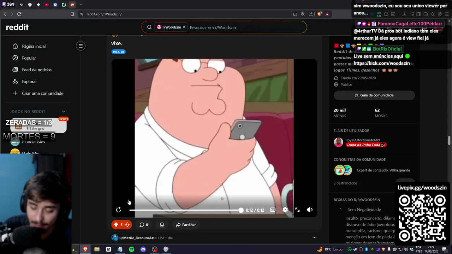Downvote the vixe post
The image size is (452, 254).
pos(127,225)
